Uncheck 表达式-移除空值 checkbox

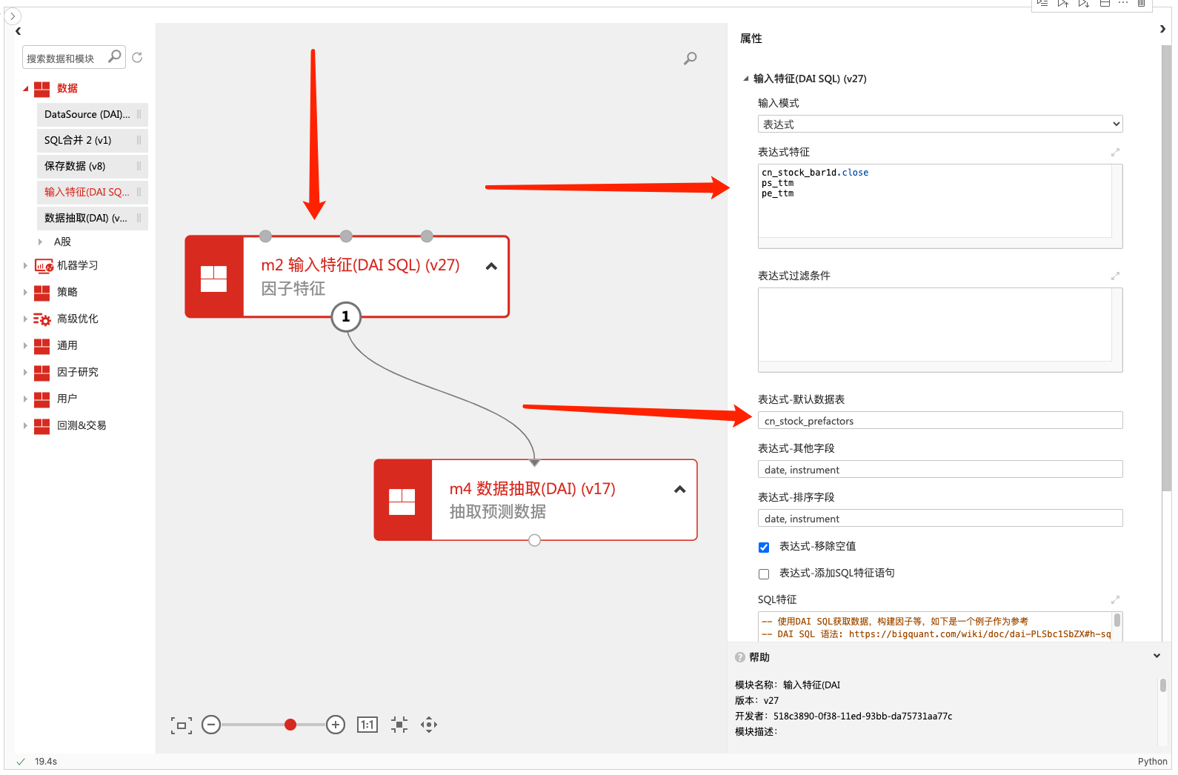[x=764, y=548]
